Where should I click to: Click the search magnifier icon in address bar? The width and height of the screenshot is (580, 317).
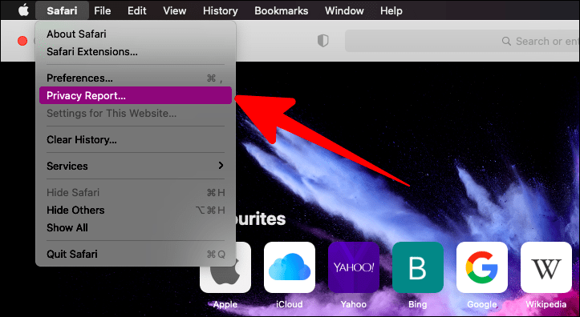coord(506,41)
